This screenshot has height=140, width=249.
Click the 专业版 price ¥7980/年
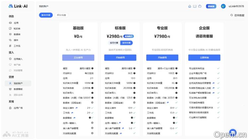(x=162, y=37)
